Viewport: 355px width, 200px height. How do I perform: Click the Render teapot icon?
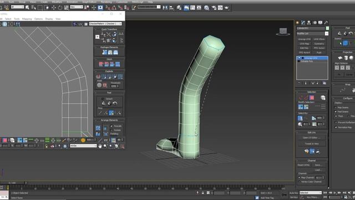[x=227, y=8]
